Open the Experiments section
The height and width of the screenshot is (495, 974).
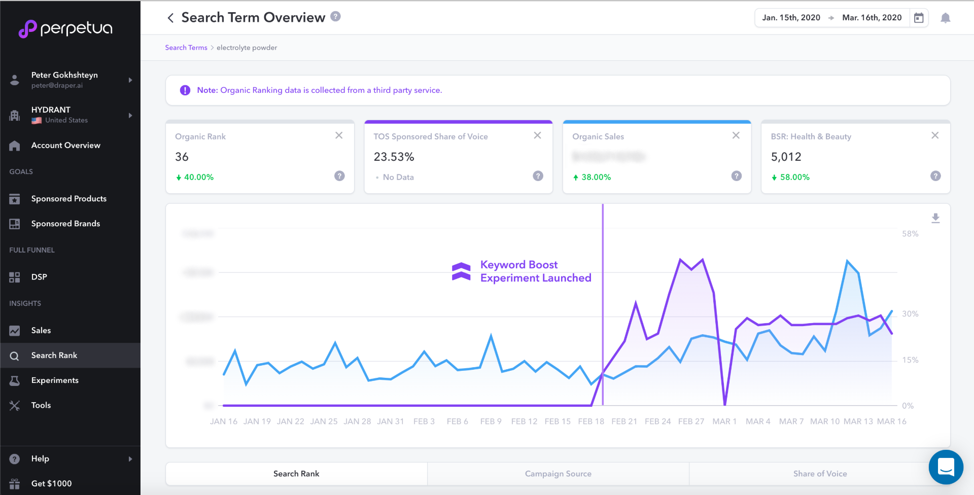[54, 380]
